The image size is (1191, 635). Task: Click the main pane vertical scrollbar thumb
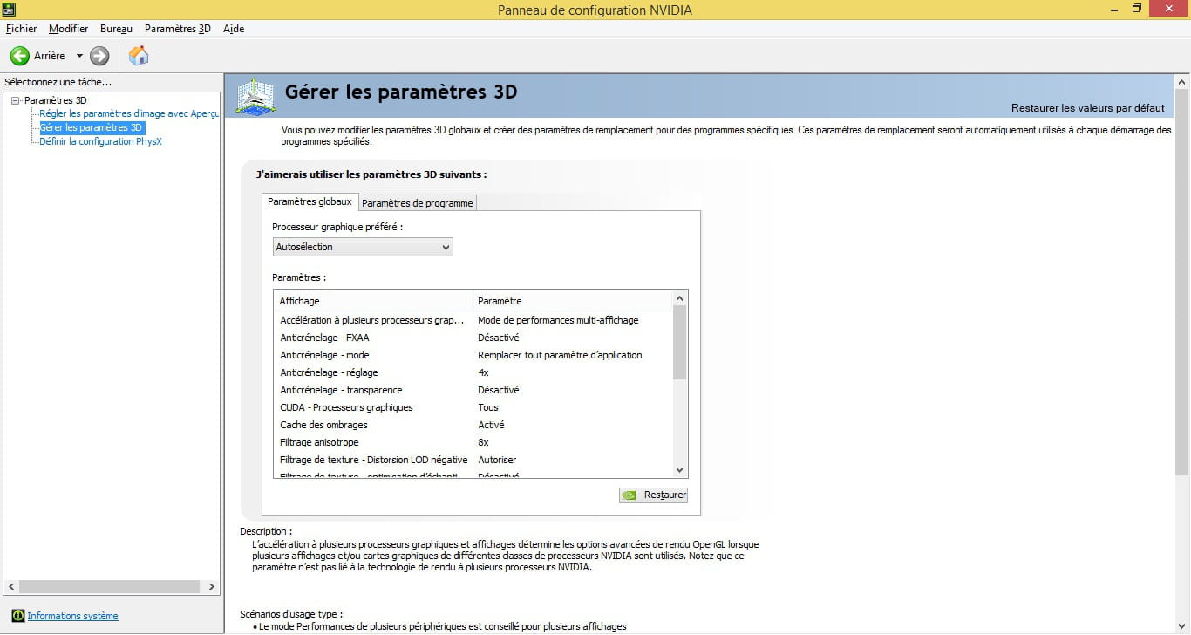click(1182, 281)
